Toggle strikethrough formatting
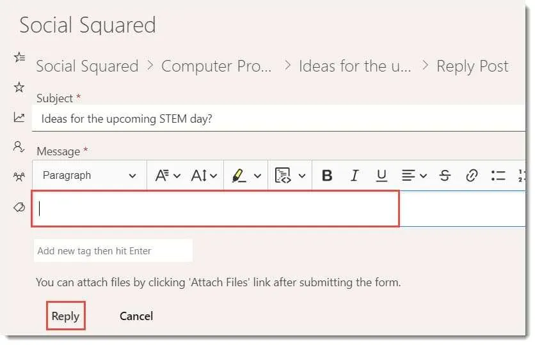This screenshot has width=535, height=345. pyautogui.click(x=445, y=176)
